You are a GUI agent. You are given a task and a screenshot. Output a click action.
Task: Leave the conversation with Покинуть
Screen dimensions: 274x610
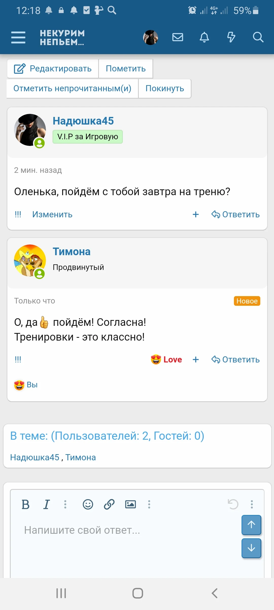click(165, 88)
